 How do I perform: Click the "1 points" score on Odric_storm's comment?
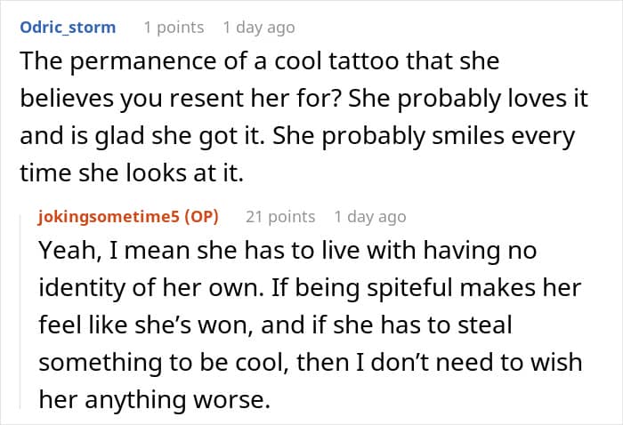tap(174, 28)
